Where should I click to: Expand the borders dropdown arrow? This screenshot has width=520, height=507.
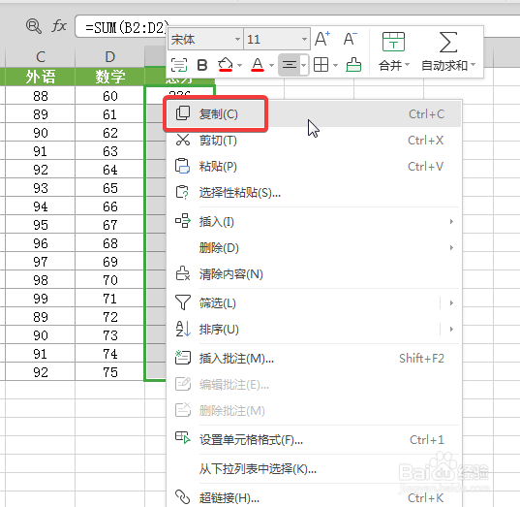(x=335, y=65)
